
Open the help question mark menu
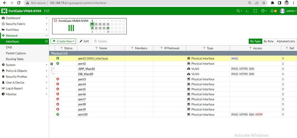coord(264,11)
